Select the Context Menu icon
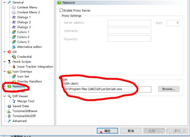The width and height of the screenshot is (190, 137). point(14,8)
